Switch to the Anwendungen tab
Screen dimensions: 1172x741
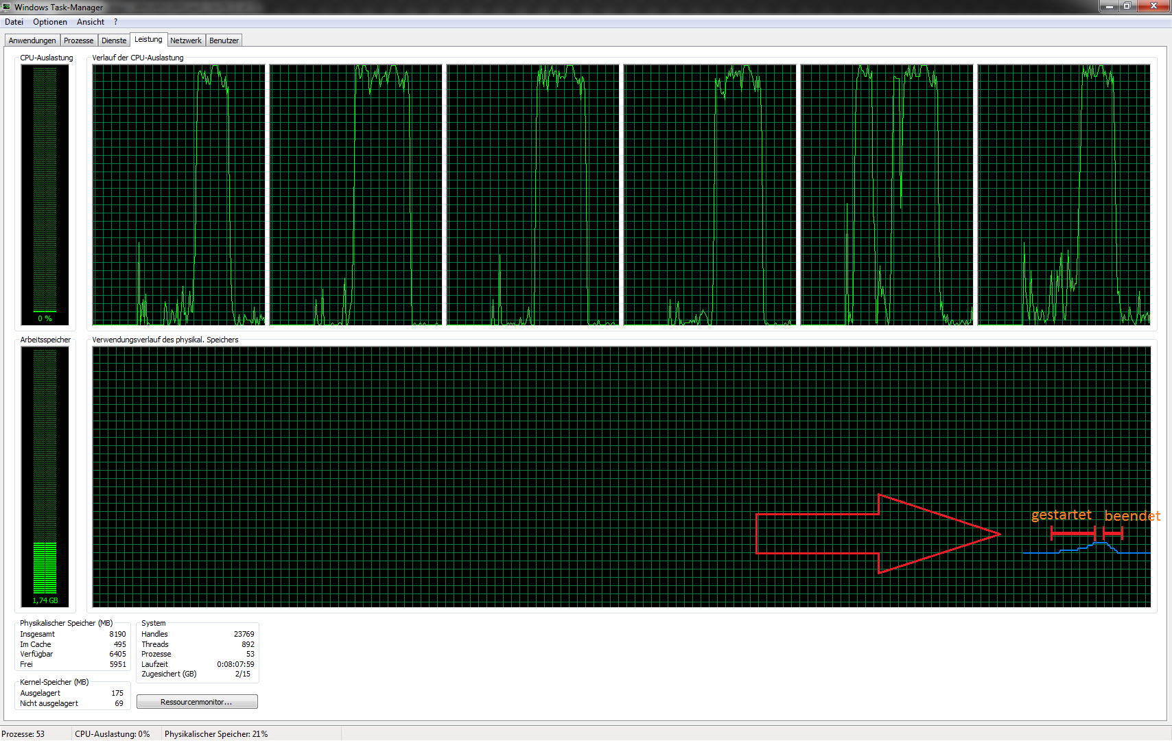(x=32, y=40)
